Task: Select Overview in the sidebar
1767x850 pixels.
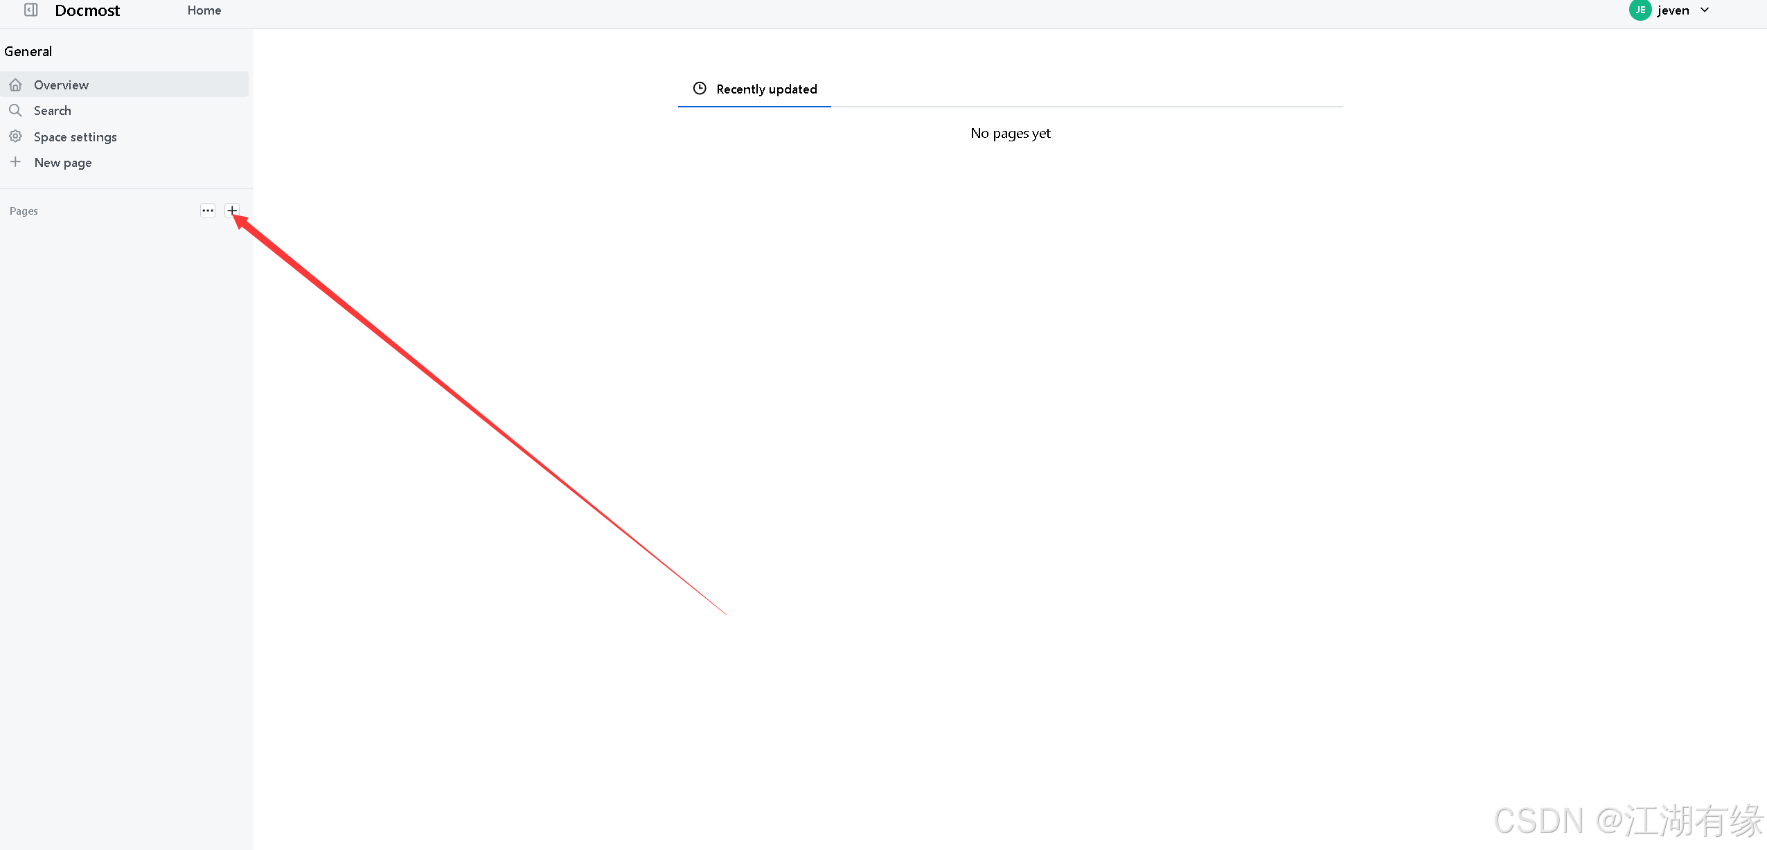Action: 61,85
